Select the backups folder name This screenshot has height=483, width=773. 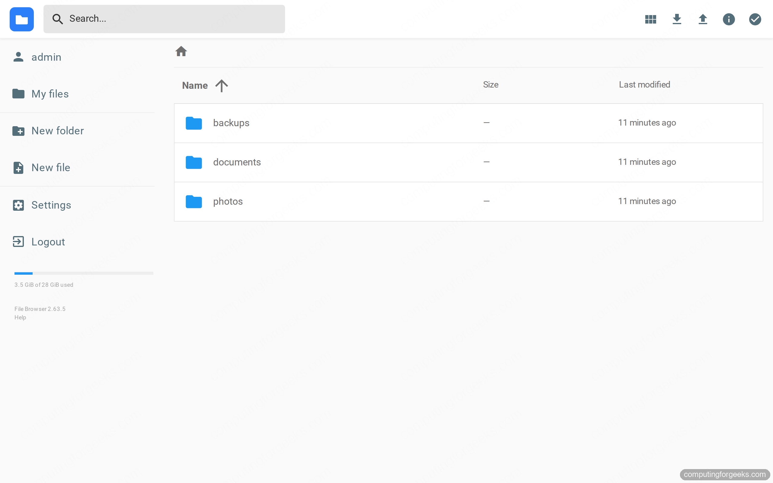(231, 123)
